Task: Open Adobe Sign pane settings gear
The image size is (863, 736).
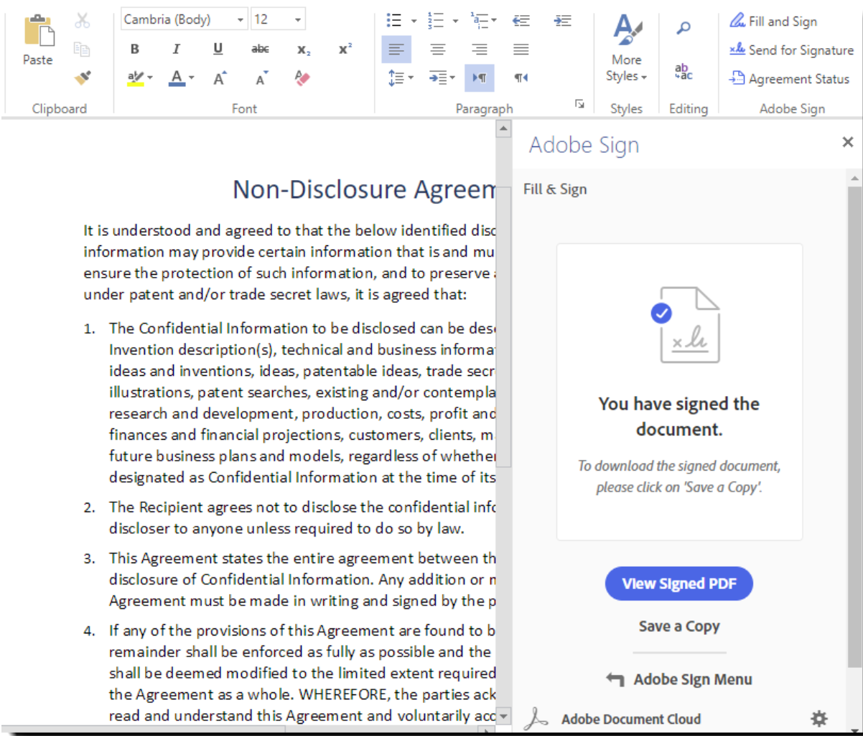Action: click(818, 718)
